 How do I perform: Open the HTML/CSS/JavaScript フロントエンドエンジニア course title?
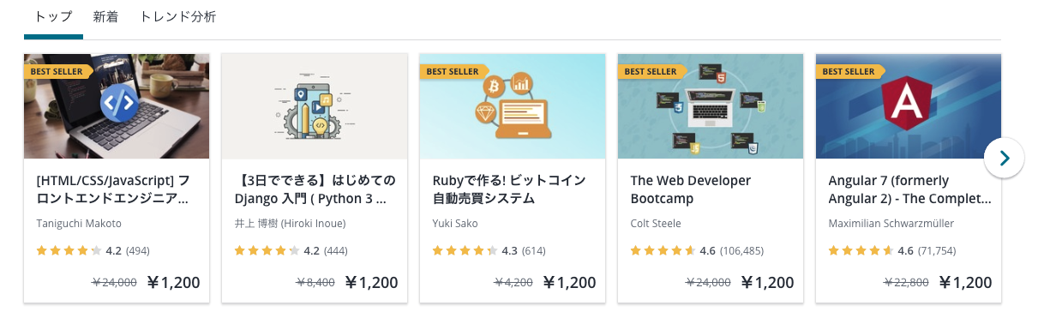click(114, 189)
